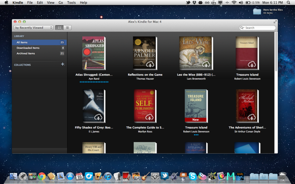This screenshot has height=184, width=295.
Task: Select Archived Items in the sidebar
Action: [x=39, y=54]
